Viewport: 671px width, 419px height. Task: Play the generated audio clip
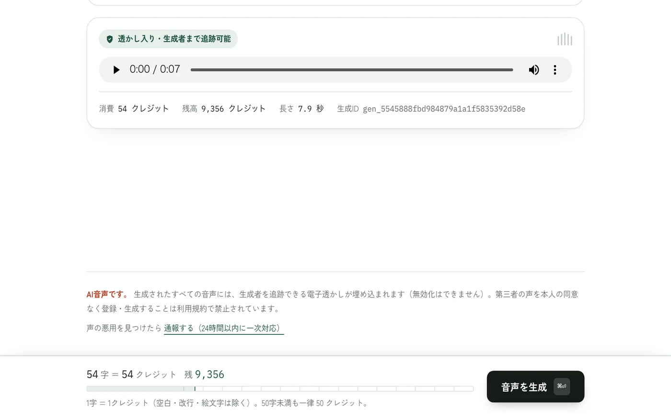pos(116,70)
